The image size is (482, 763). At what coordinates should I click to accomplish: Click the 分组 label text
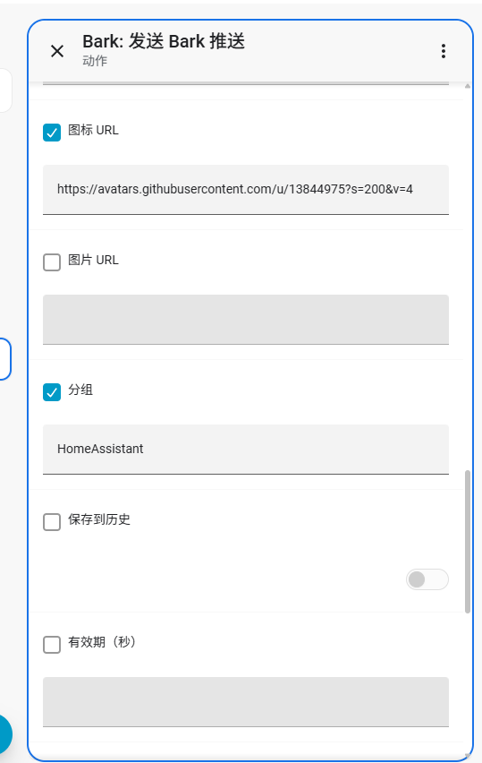(x=80, y=390)
